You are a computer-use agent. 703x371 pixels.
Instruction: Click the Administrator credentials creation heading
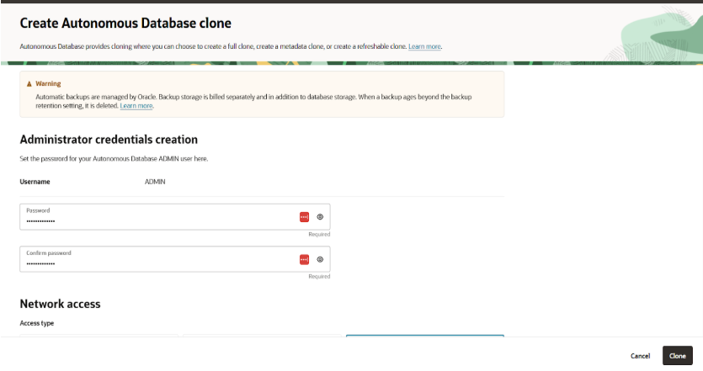click(109, 140)
